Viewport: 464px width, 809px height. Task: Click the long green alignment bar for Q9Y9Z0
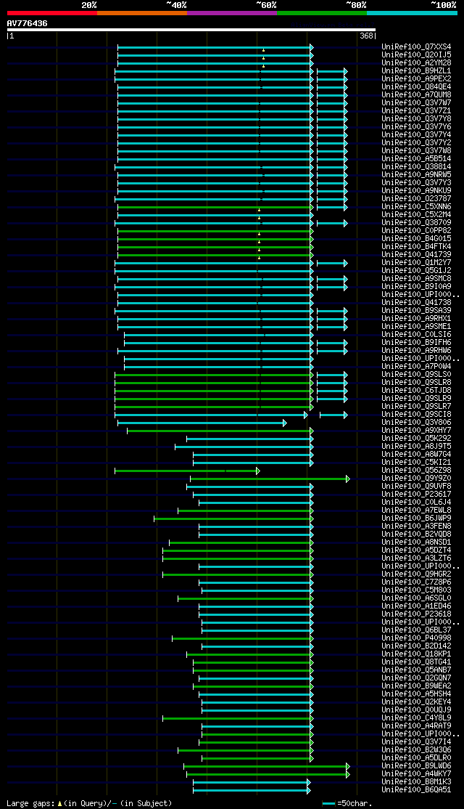pyautogui.click(x=270, y=479)
